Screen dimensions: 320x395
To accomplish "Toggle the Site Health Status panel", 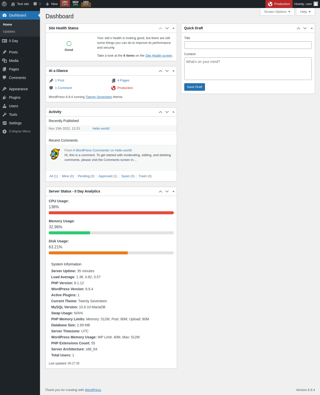I will pos(173,28).
